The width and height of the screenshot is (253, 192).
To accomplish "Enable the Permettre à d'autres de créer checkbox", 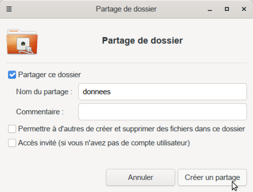I will (12, 129).
